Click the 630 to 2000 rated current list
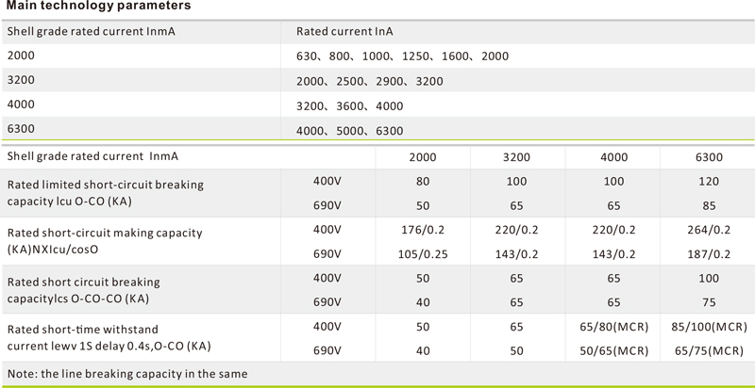 [402, 57]
